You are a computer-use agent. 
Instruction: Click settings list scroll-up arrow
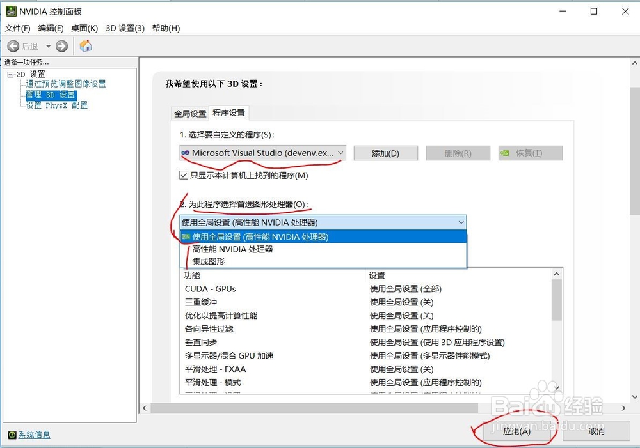pos(557,274)
